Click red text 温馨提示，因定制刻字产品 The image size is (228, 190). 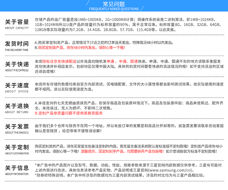pos(102,151)
